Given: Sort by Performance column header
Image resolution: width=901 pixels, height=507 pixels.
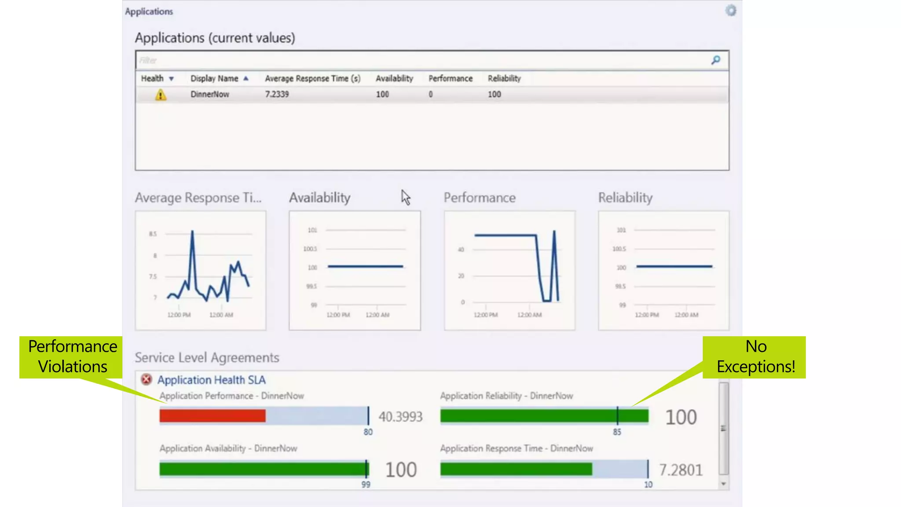Looking at the screenshot, I should point(450,78).
